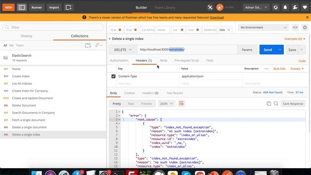Open manage environments gear icon
311x175 pixels.
tap(305, 27)
